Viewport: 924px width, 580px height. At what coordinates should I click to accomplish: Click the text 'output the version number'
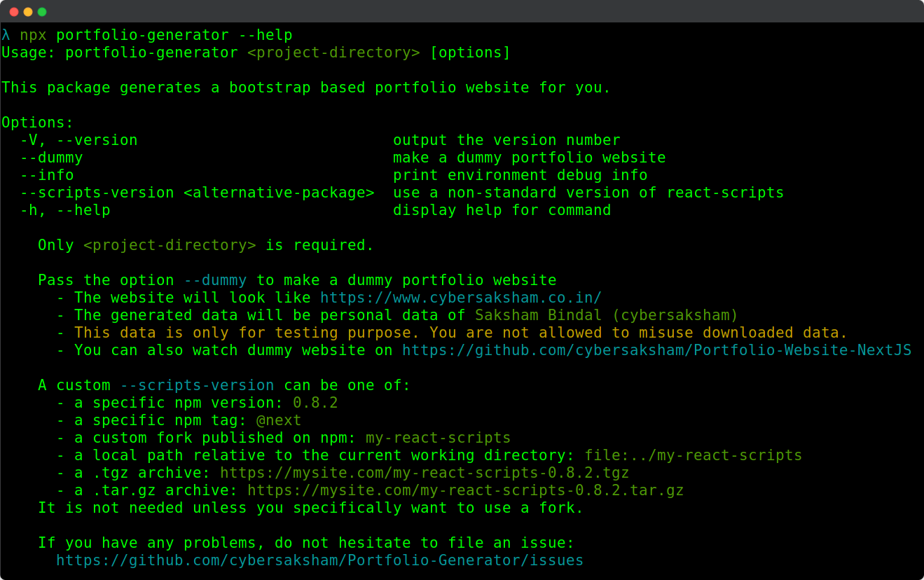pyautogui.click(x=506, y=140)
